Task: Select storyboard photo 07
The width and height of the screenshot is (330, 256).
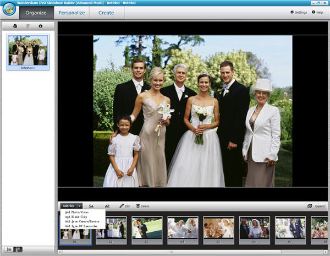Action: pyautogui.click(x=290, y=231)
